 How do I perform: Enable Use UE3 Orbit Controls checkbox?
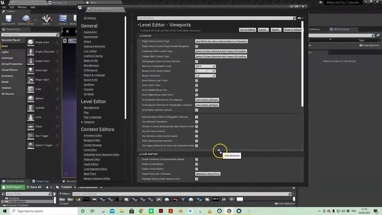point(196,131)
